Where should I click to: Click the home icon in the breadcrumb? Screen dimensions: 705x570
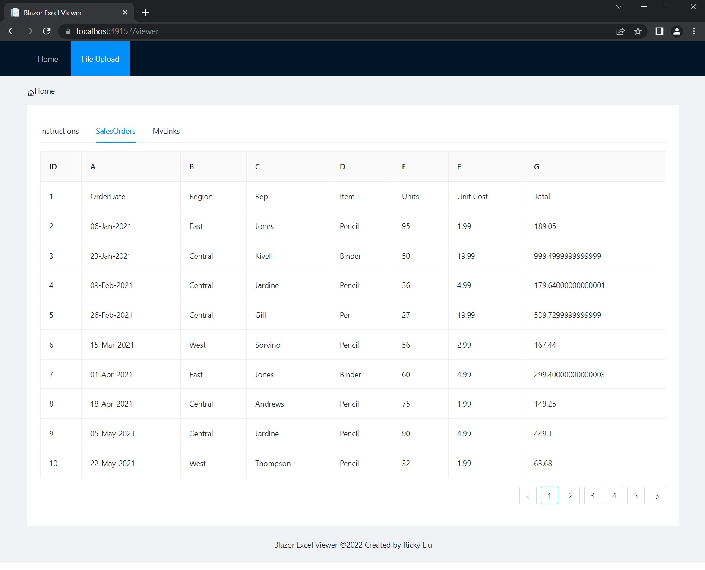point(31,92)
